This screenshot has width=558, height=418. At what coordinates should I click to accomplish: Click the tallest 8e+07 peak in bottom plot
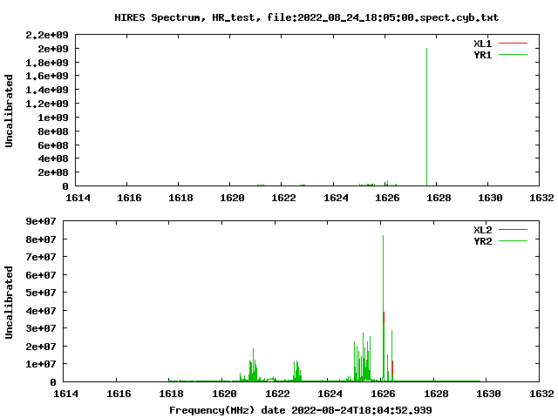pyautogui.click(x=383, y=308)
